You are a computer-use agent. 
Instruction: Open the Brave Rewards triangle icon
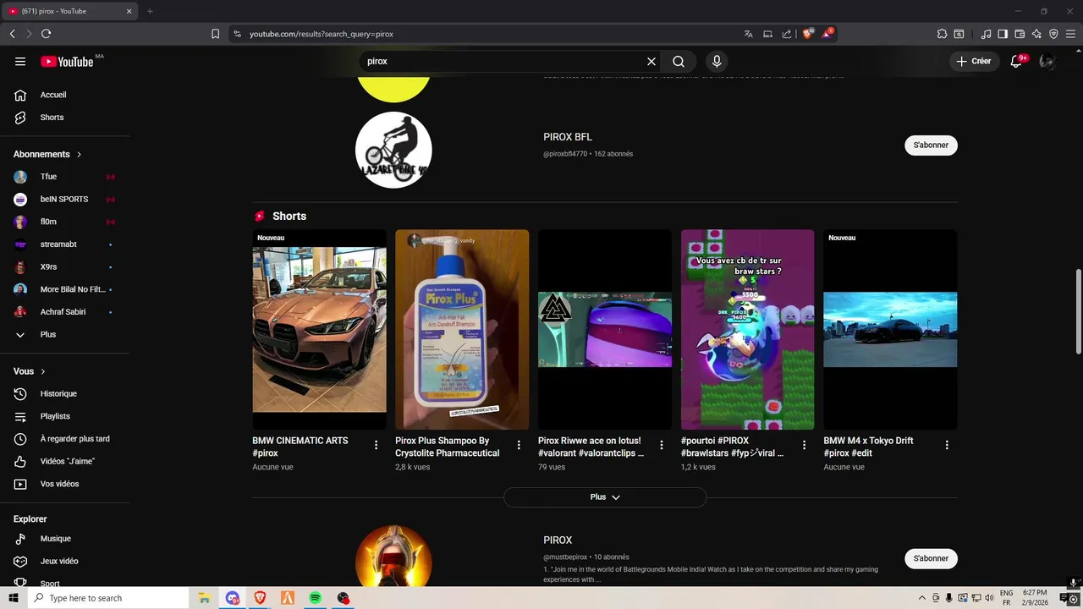click(x=827, y=34)
